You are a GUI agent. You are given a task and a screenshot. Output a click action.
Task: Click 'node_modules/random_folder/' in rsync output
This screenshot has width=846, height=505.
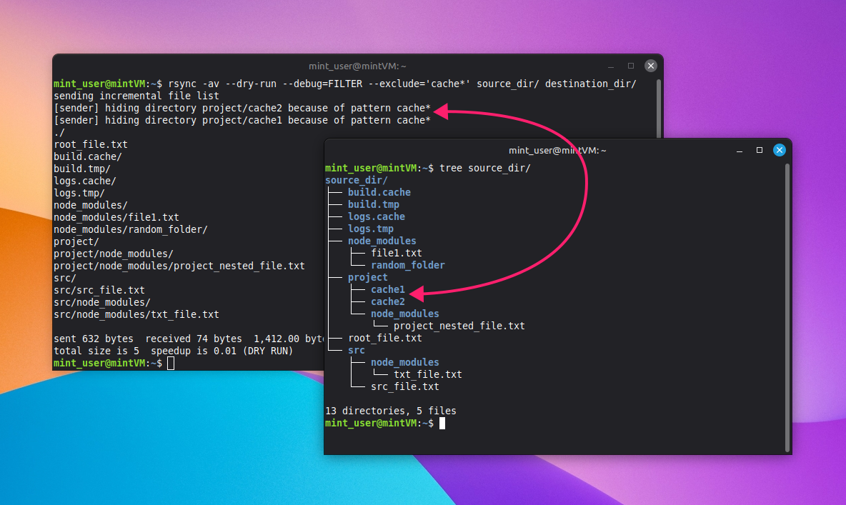pyautogui.click(x=131, y=229)
